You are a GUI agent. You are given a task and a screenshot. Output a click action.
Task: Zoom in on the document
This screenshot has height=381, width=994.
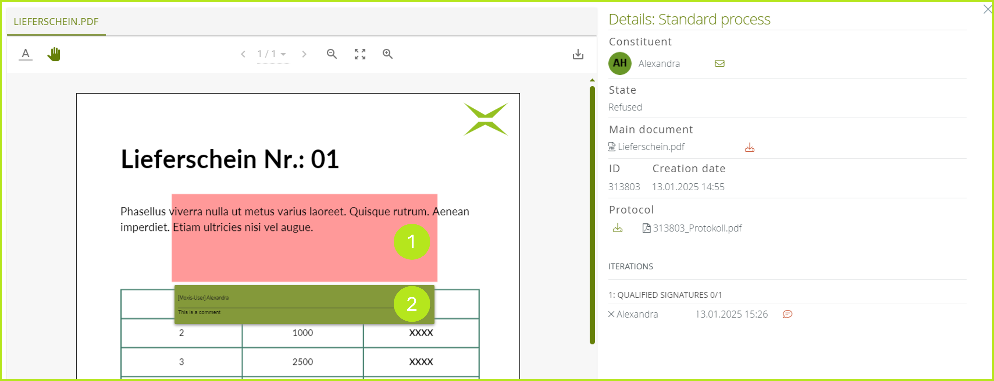click(x=387, y=54)
